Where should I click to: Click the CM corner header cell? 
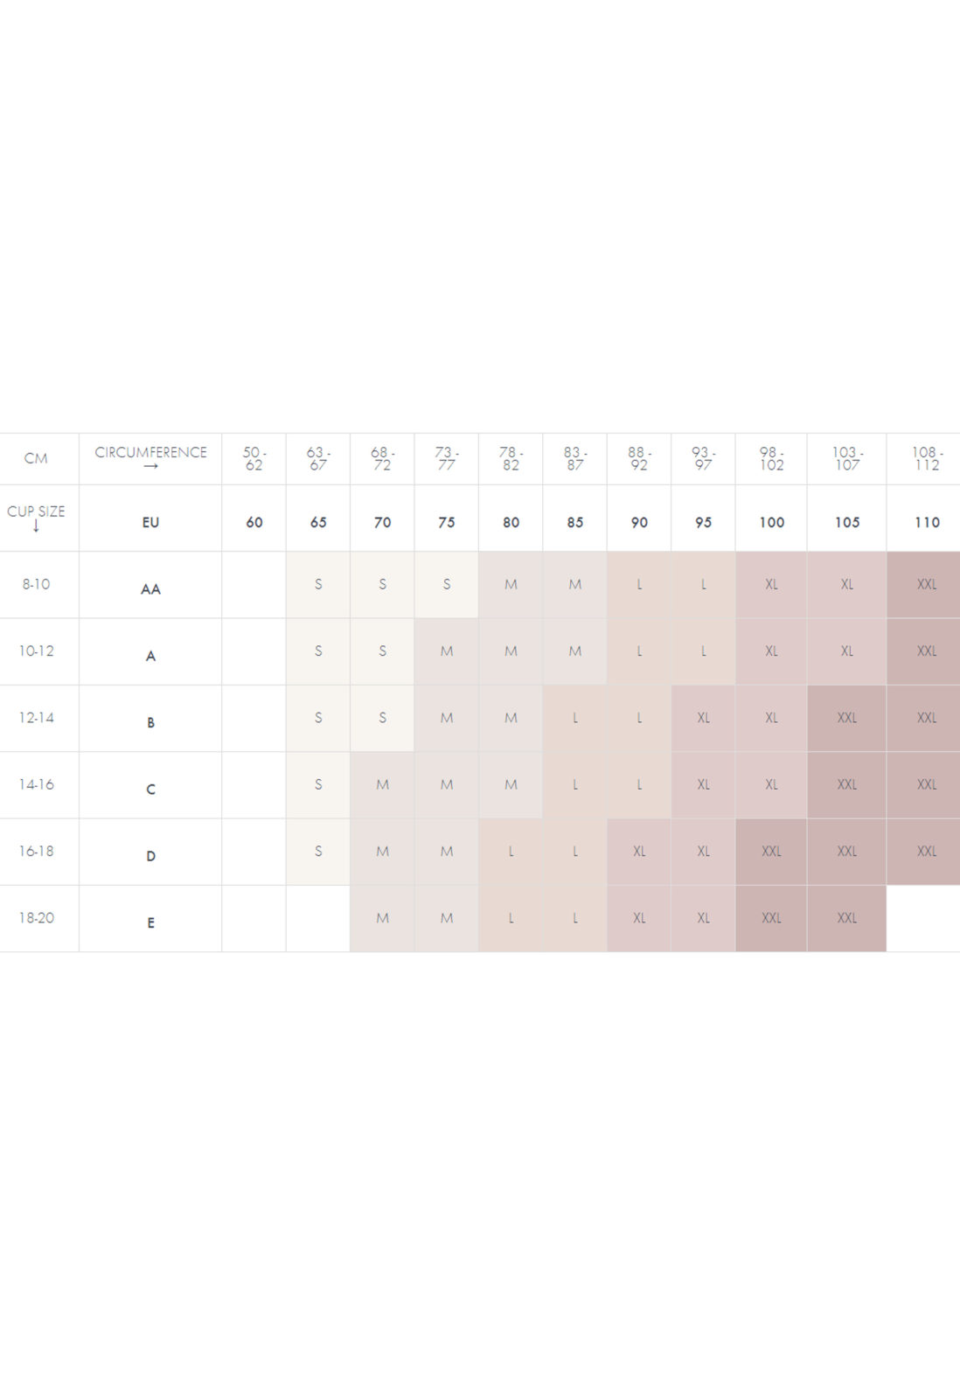point(37,458)
